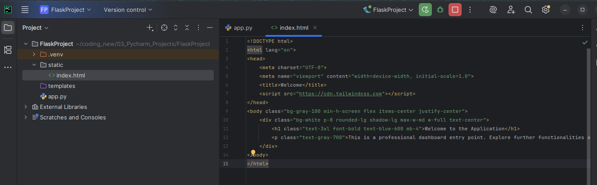Open the Structure tool window
This screenshot has width=597, height=185.
(8, 49)
